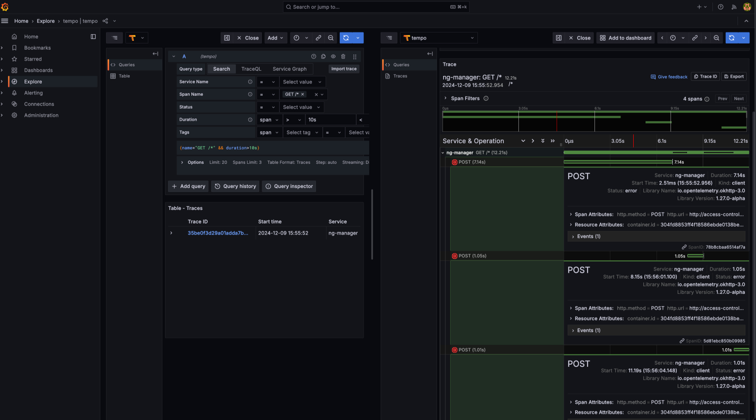Delete query A using the trash icon
Viewport: 756px width, 420px height.
click(343, 57)
